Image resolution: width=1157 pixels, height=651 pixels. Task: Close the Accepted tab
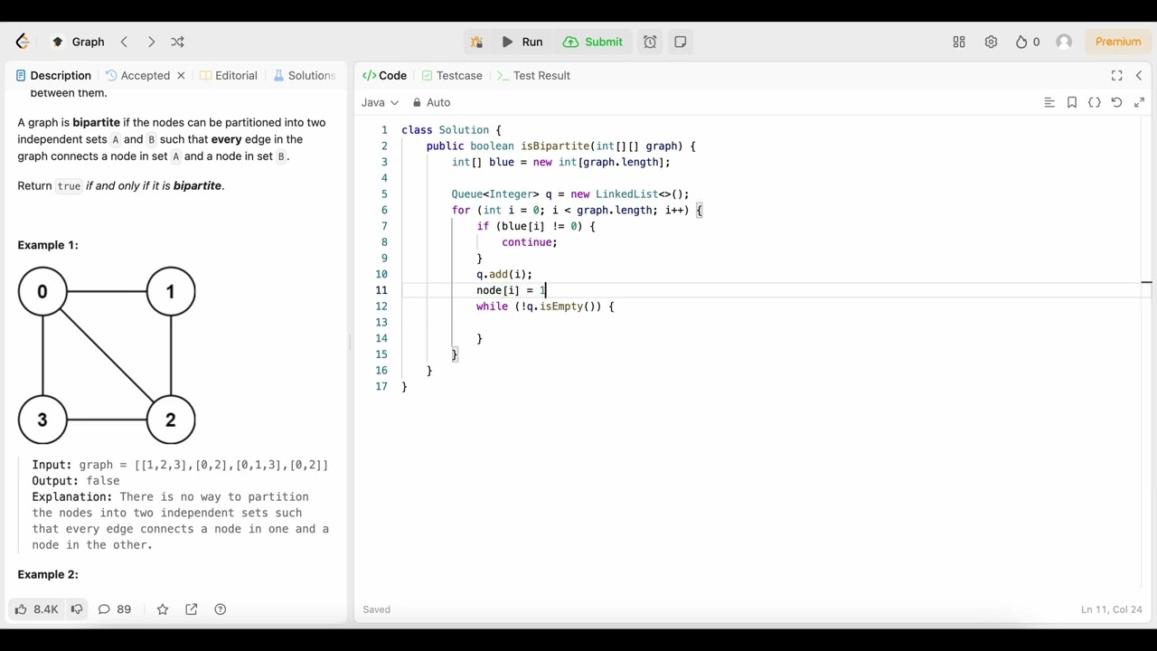[181, 75]
